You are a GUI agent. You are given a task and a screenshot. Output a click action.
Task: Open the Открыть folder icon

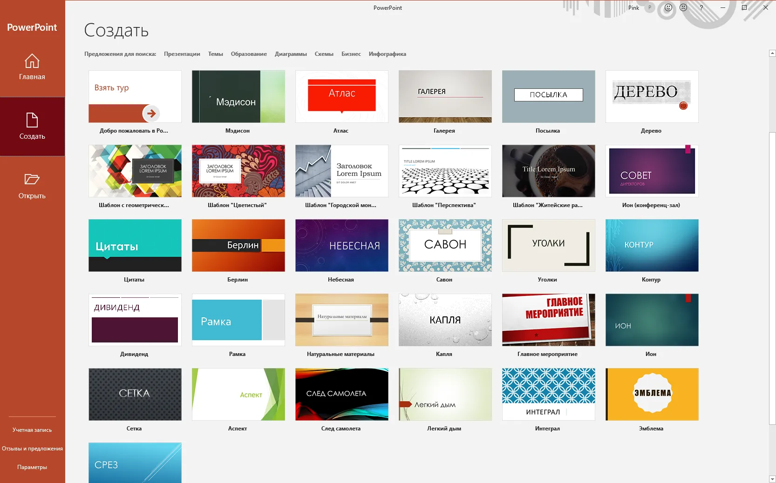(32, 179)
